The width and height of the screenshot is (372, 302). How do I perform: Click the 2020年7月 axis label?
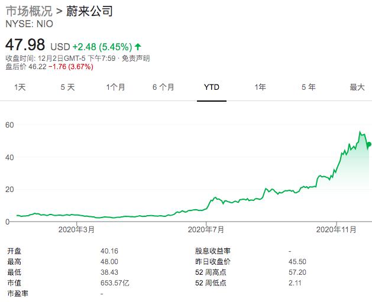pos(206,229)
